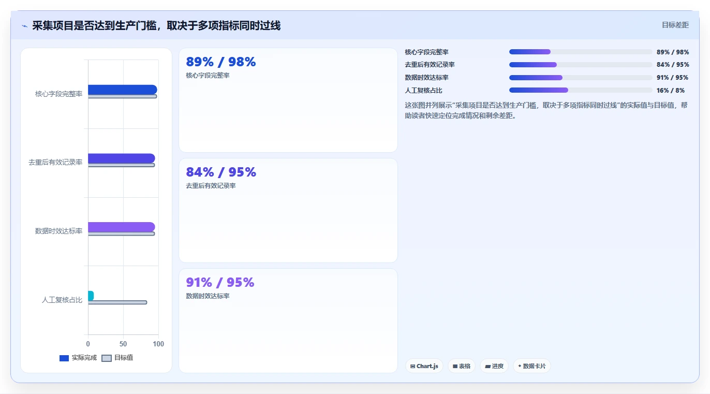Click the dashboard title text
The height and width of the screenshot is (394, 710).
[x=156, y=26]
